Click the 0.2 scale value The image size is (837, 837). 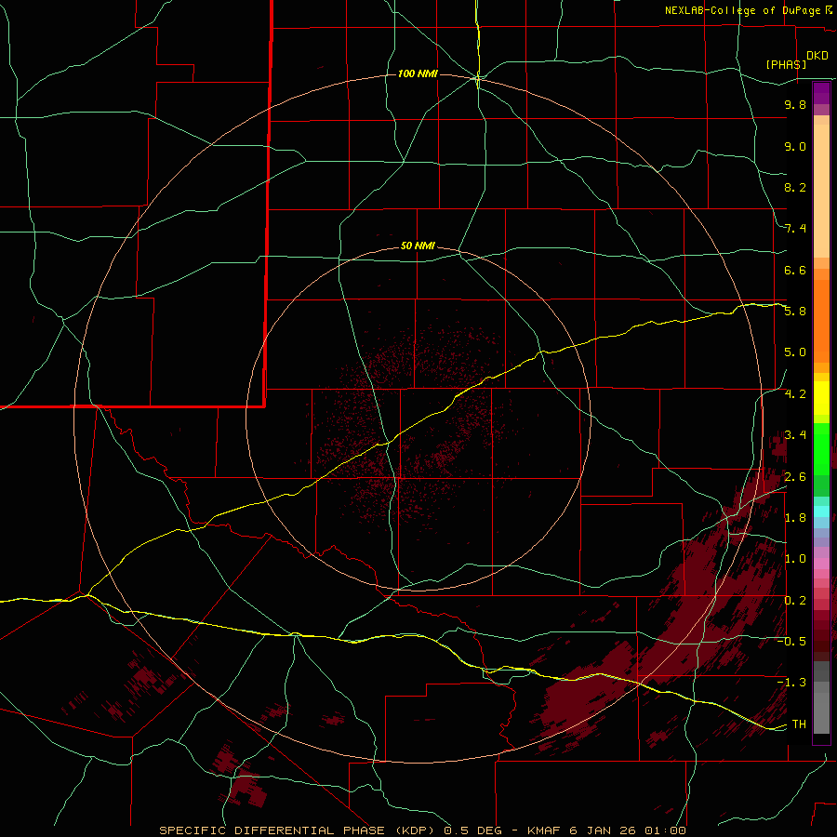795,601
